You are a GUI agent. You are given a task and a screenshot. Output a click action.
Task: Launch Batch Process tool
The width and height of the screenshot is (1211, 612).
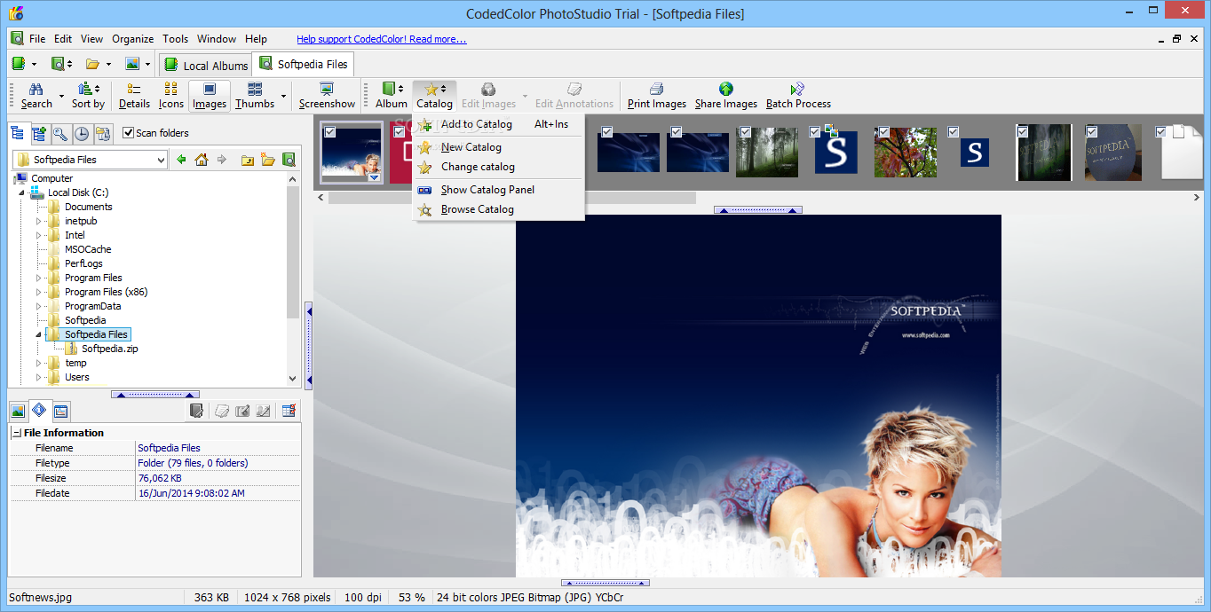tap(798, 95)
